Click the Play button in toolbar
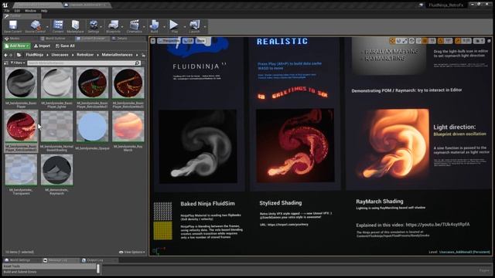This screenshot has height=278, width=495. click(174, 26)
